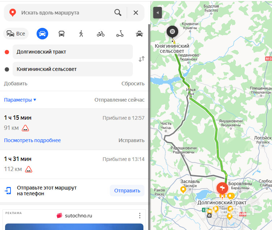Click the magnifier search icon

point(118,13)
